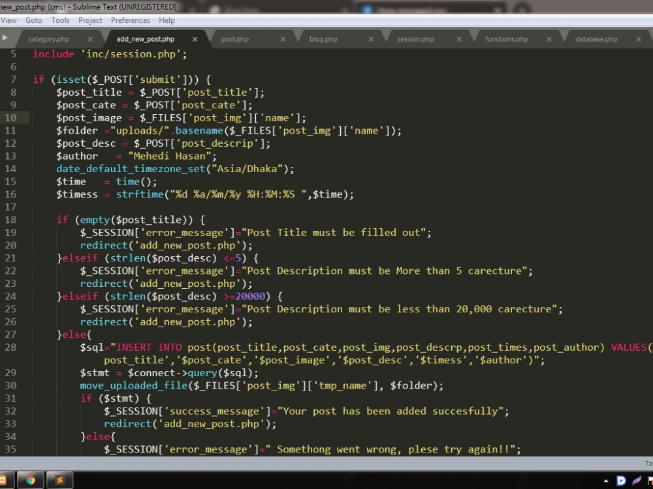Click line number 10 in the gutter

[10, 117]
